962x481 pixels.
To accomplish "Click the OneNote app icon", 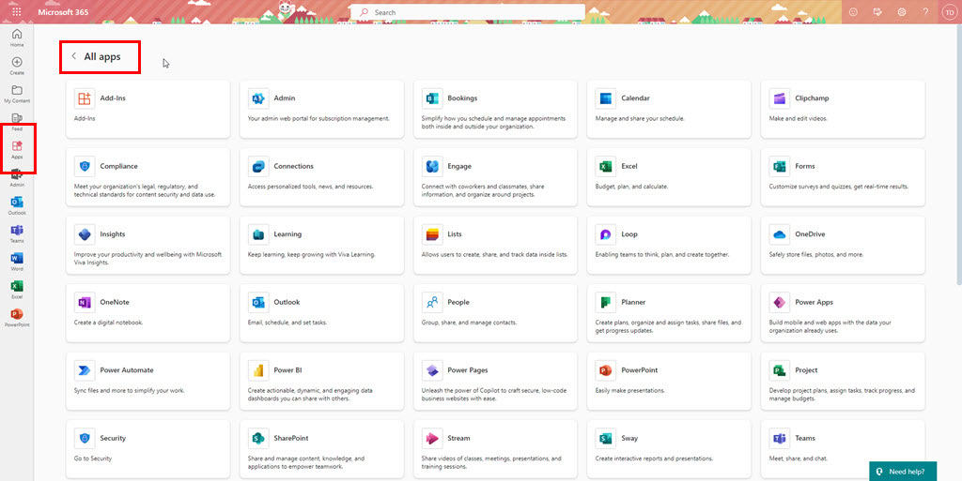I will 85,302.
